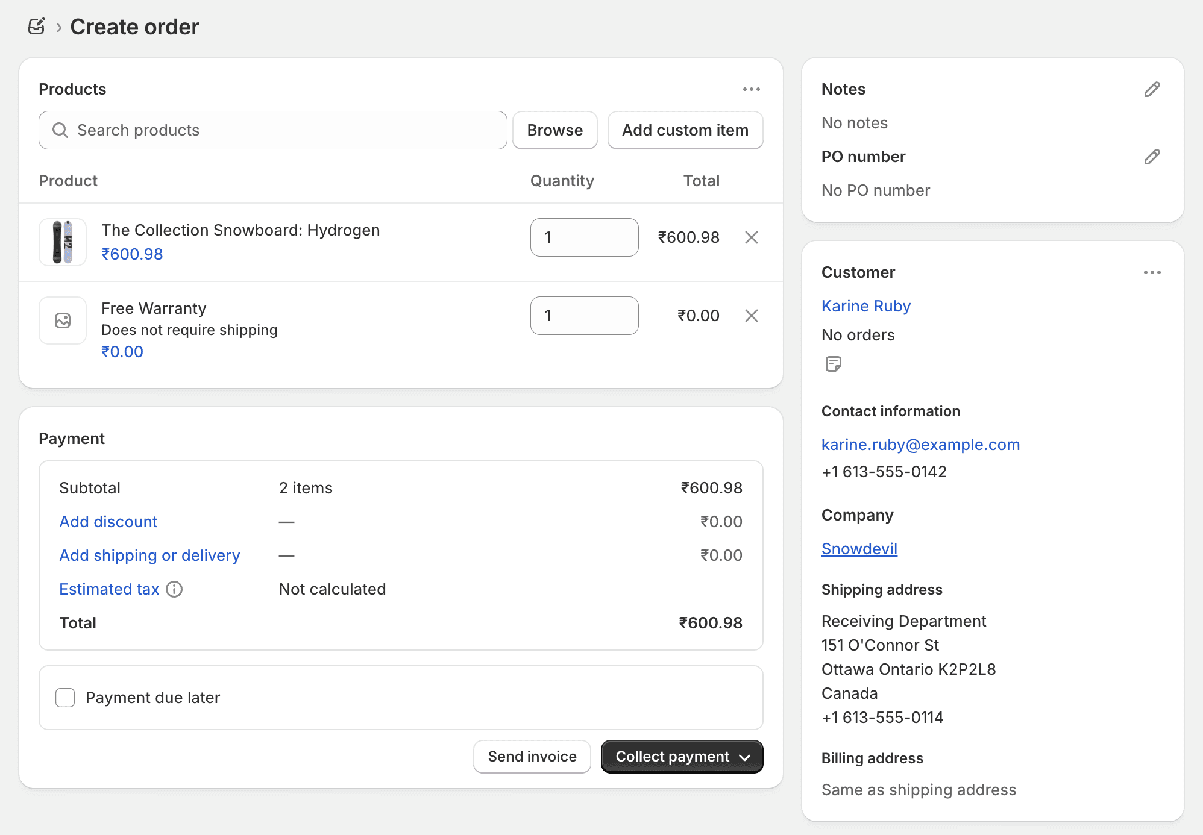Open the Customer card more actions menu
Image resolution: width=1203 pixels, height=835 pixels.
pyautogui.click(x=1152, y=272)
